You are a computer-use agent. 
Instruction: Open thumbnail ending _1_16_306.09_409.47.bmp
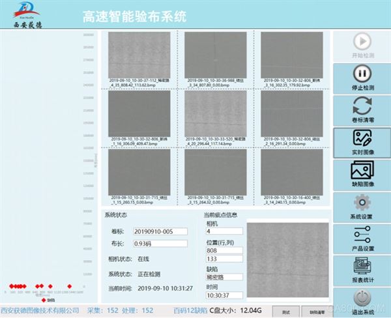(x=139, y=113)
